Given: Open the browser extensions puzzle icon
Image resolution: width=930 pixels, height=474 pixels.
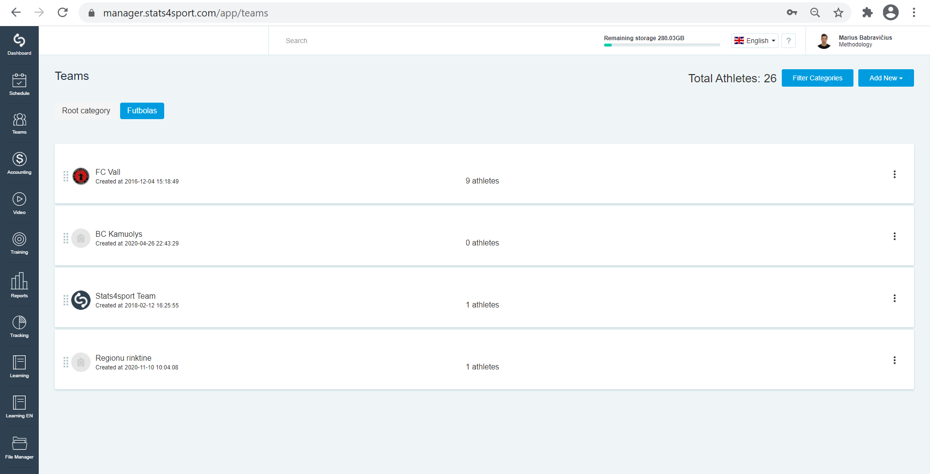Looking at the screenshot, I should coord(867,13).
